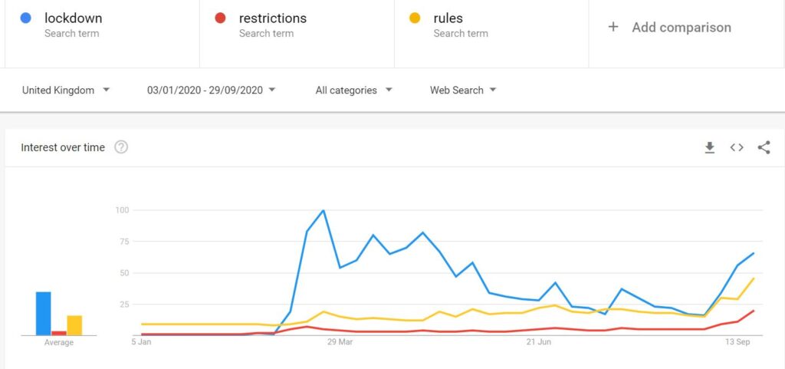Edit the lockdown search term
This screenshot has width=785, height=369.
pyautogui.click(x=74, y=18)
